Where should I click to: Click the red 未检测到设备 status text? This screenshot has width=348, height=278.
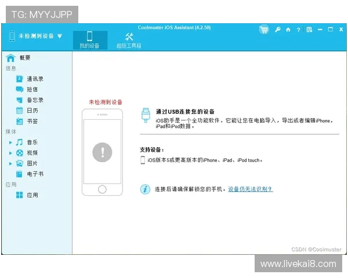[x=106, y=102]
